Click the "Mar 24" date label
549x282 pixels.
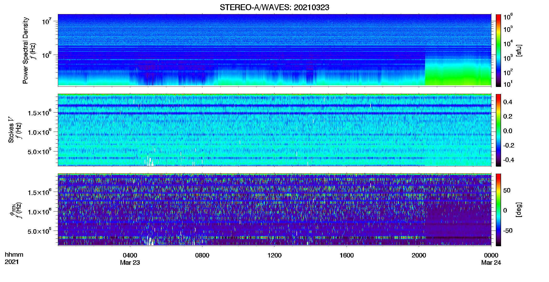pyautogui.click(x=491, y=263)
